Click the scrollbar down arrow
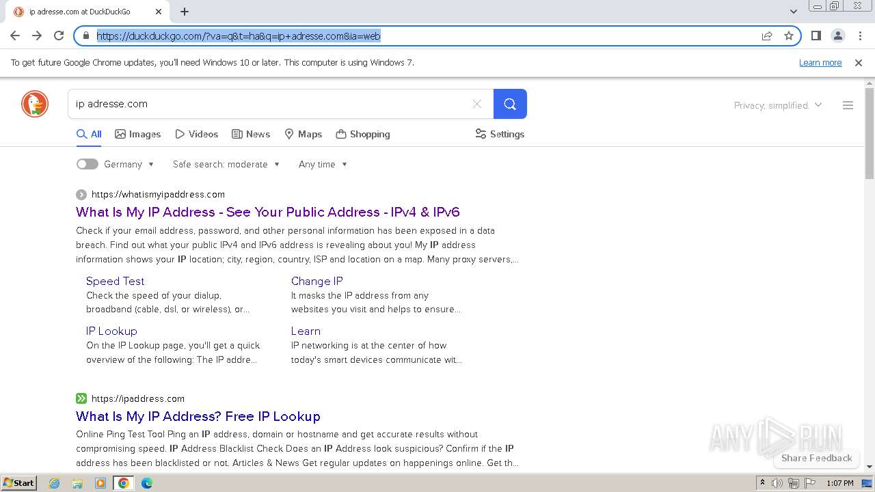Screen dimensions: 875x492 pyautogui.click(x=870, y=467)
